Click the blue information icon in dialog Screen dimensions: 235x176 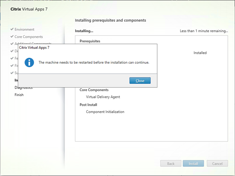point(29,62)
